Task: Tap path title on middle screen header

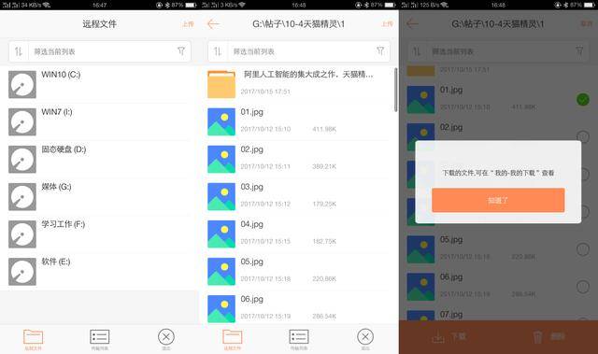Action: [299, 24]
